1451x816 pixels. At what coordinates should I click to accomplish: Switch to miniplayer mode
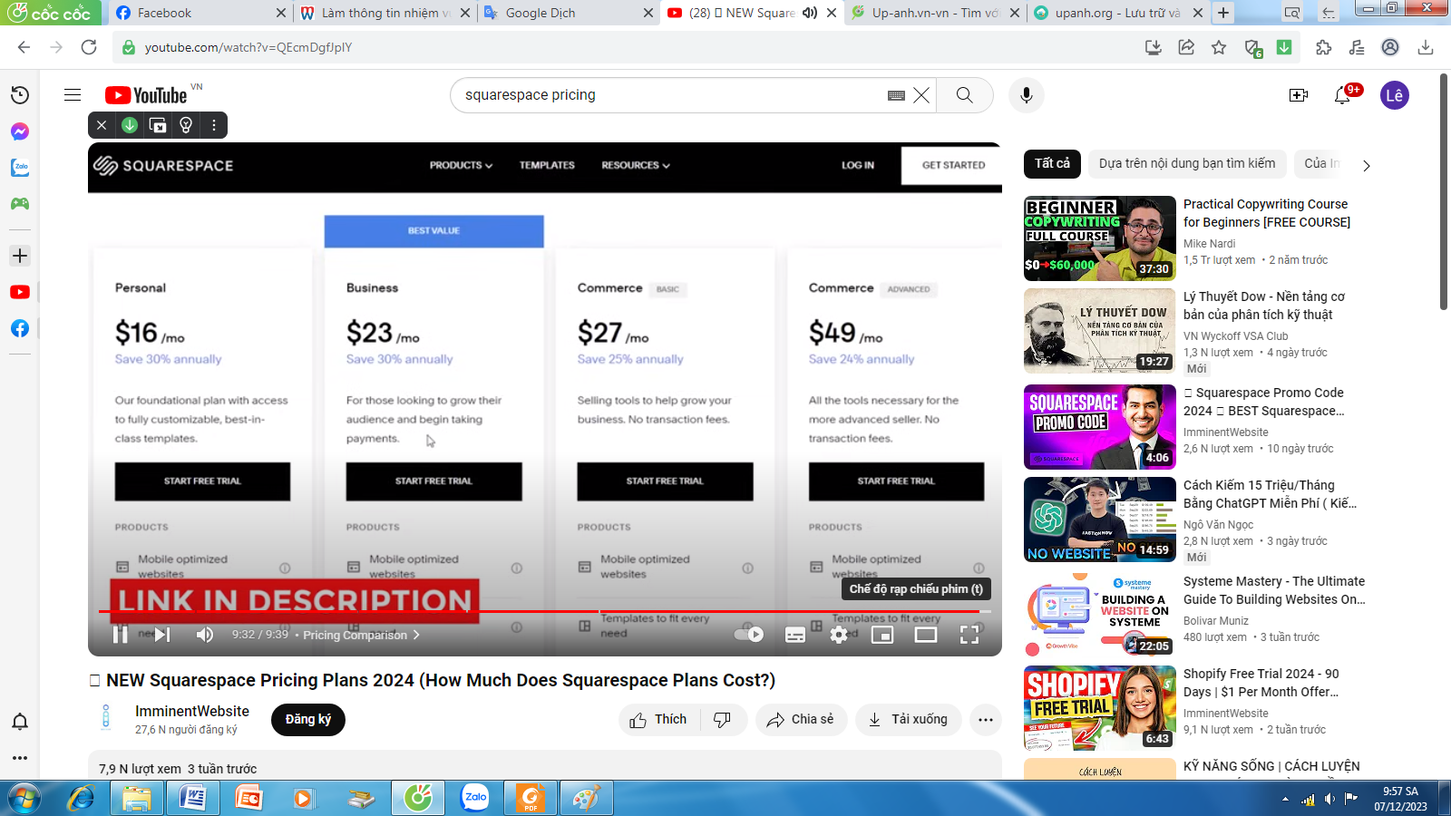tap(882, 635)
